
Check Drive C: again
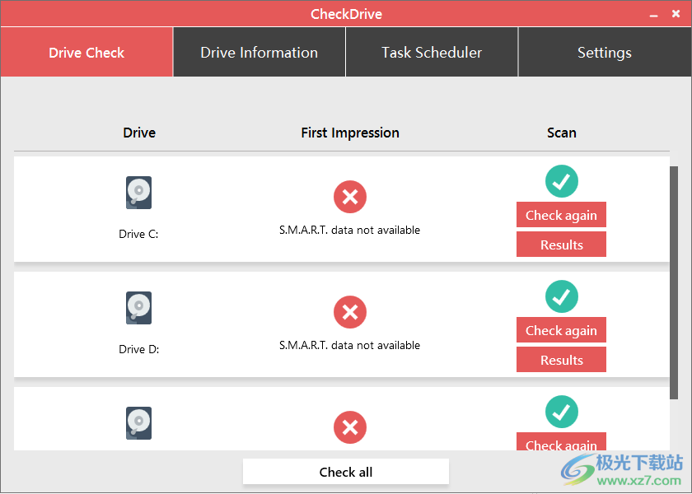[x=561, y=215]
